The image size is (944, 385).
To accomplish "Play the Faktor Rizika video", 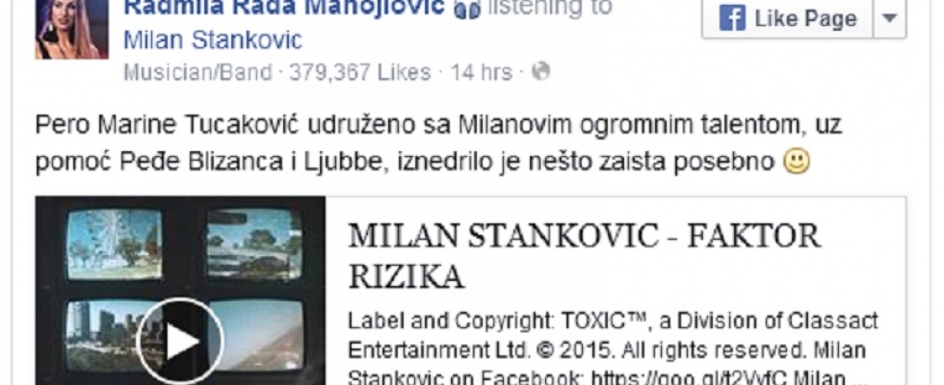I will [x=180, y=341].
